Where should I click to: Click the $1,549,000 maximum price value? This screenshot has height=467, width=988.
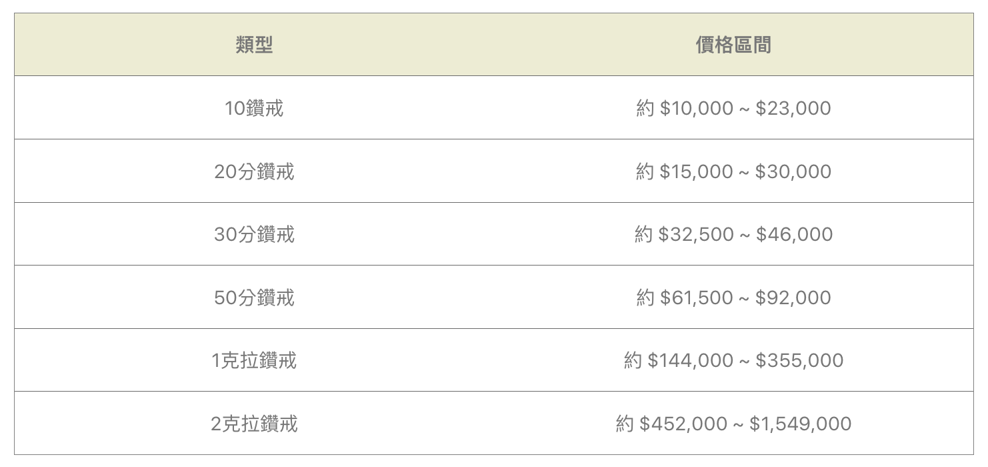(800, 424)
